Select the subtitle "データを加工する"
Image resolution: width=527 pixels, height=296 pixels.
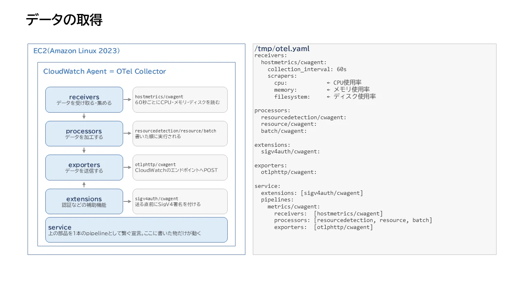pyautogui.click(x=84, y=137)
